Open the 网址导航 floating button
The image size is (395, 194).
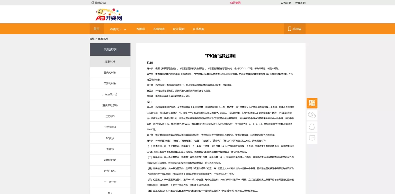coord(312,103)
